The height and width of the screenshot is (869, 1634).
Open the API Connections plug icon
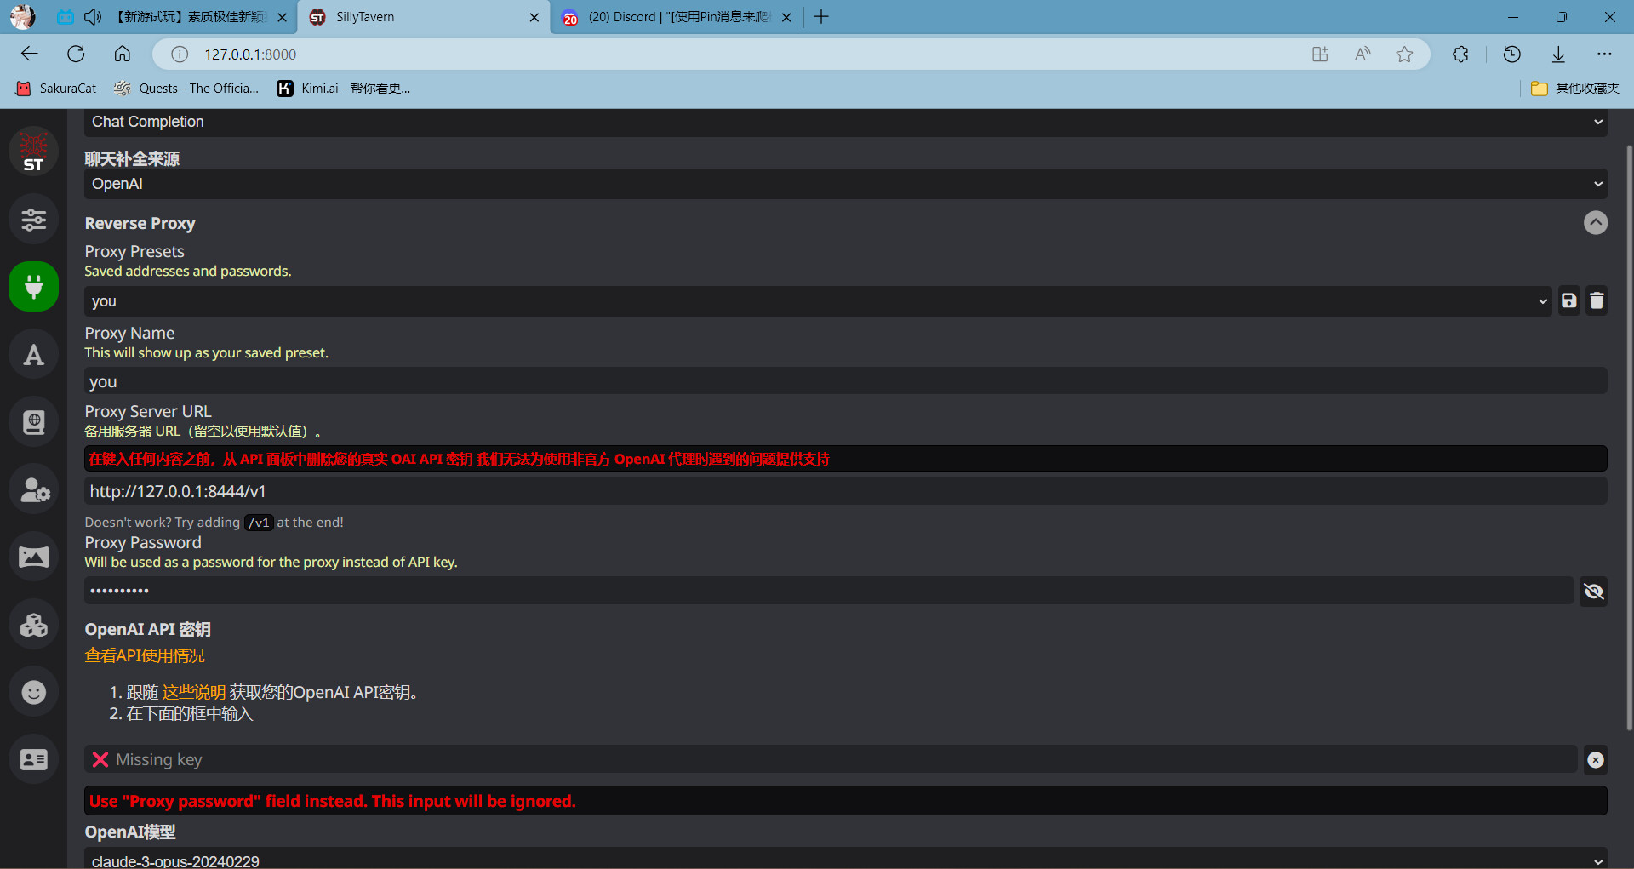[x=34, y=287]
